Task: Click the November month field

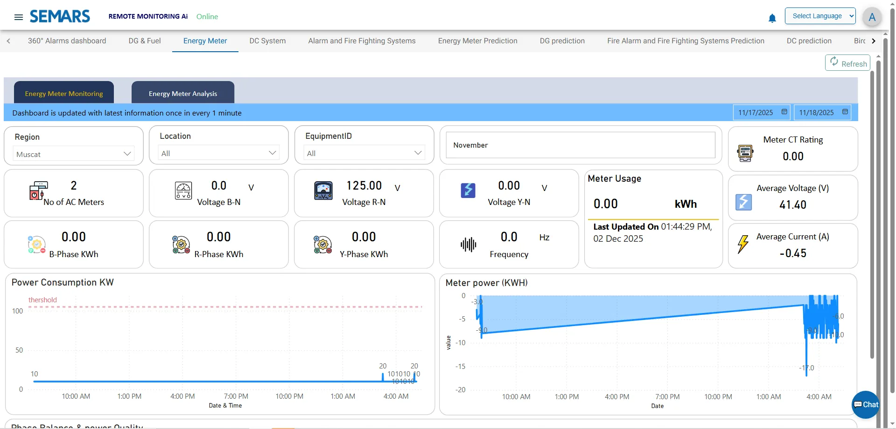Action: (580, 145)
